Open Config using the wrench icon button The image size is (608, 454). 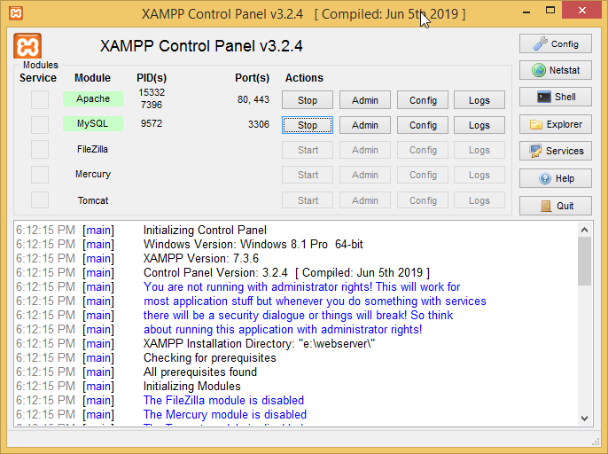coord(555,43)
